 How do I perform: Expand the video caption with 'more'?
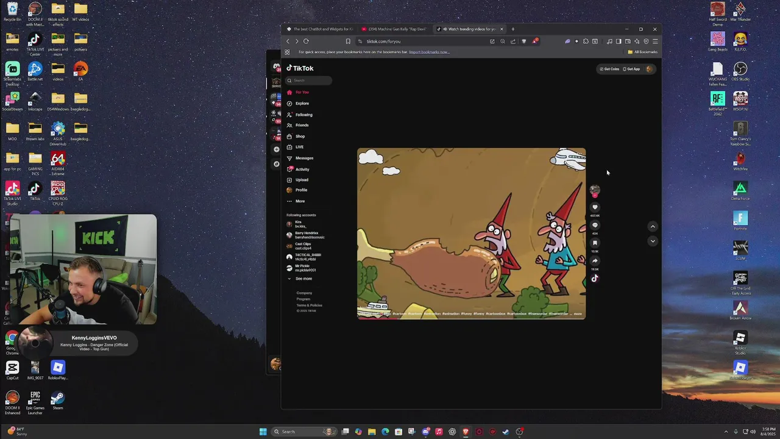pos(578,314)
